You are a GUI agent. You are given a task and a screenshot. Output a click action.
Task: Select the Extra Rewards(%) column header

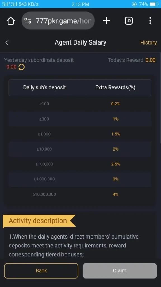(116, 87)
